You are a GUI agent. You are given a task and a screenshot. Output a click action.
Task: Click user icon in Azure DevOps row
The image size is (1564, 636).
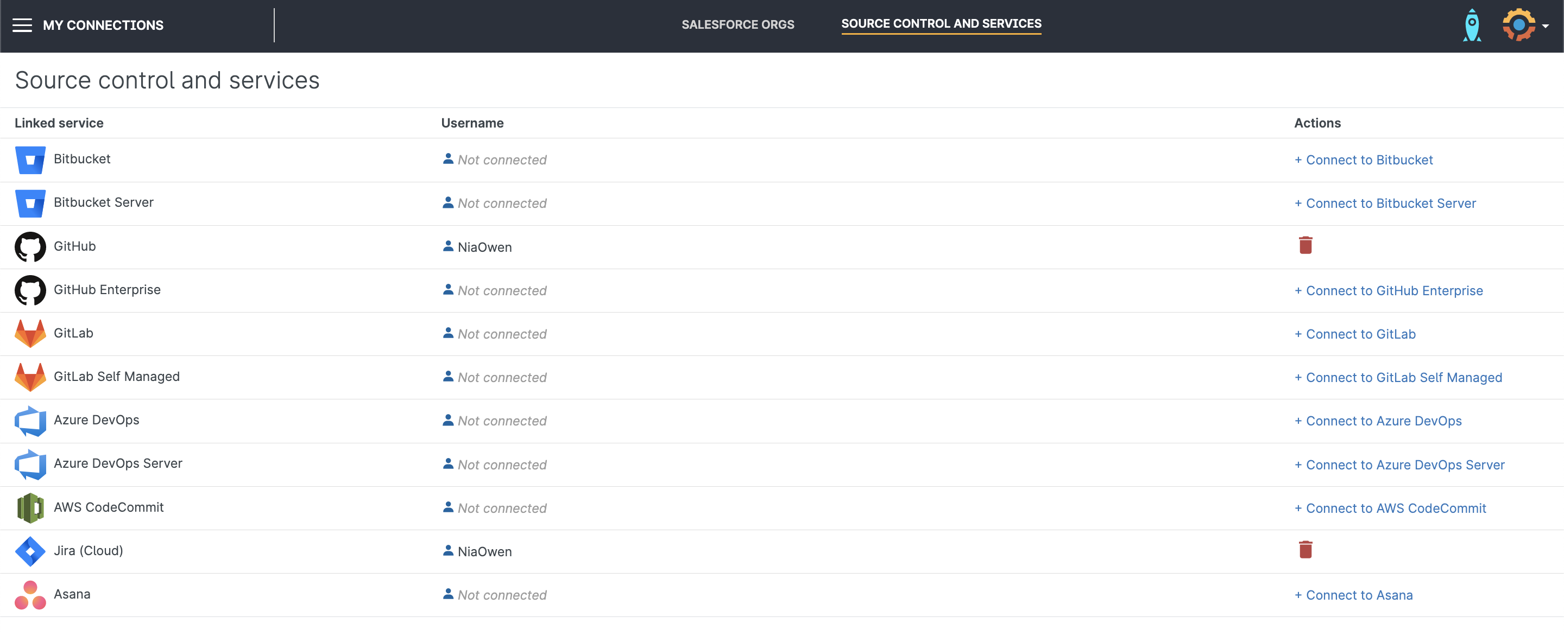coord(448,419)
